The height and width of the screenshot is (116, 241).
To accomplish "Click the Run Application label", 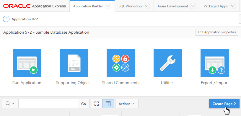I will pos(27,83).
